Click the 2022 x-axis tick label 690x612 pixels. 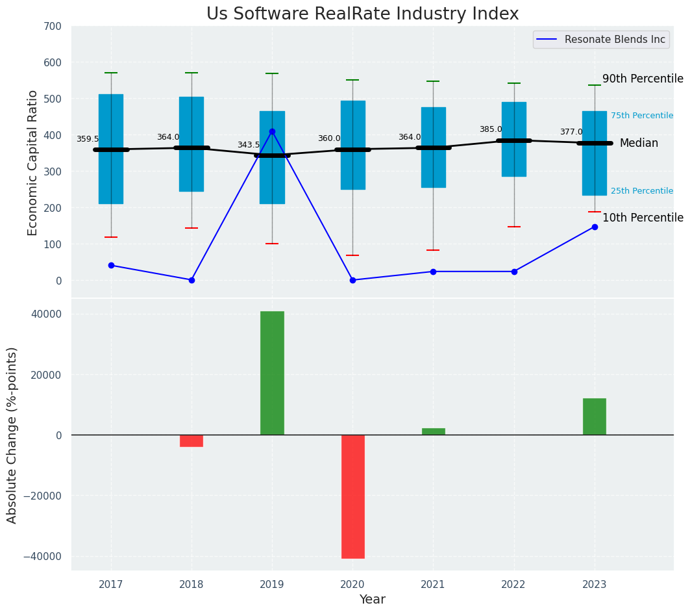[x=513, y=585]
